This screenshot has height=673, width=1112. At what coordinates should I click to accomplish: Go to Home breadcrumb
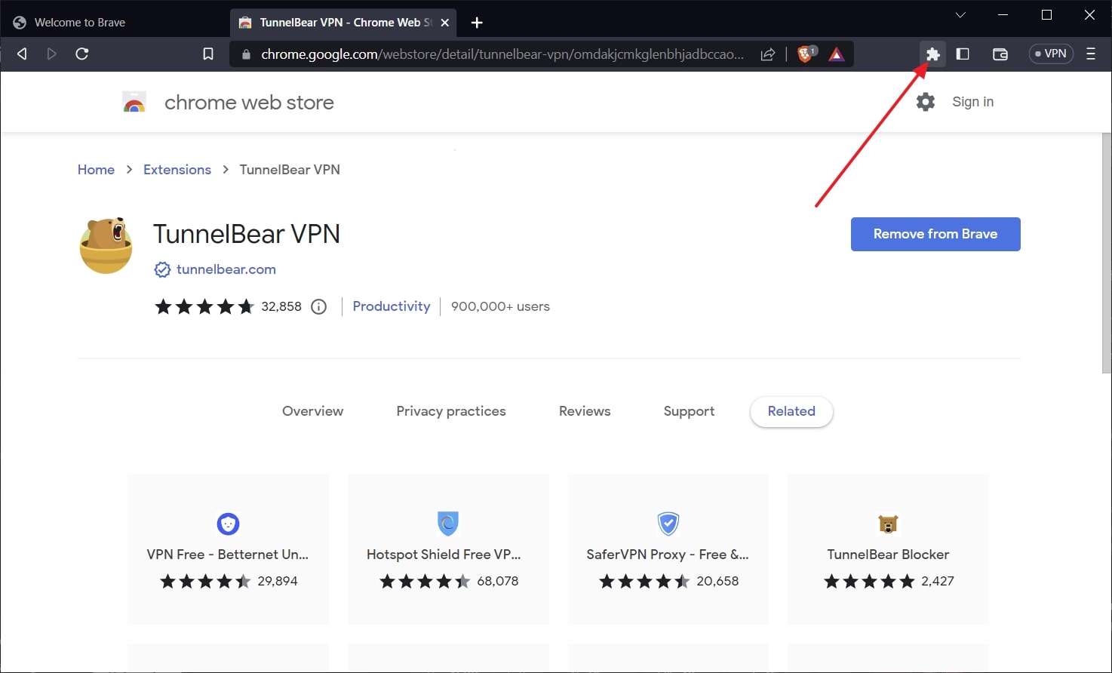click(96, 170)
